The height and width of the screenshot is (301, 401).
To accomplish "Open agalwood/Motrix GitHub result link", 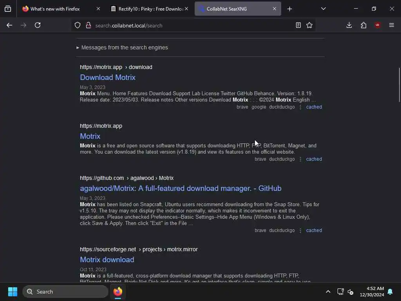I will tap(181, 189).
